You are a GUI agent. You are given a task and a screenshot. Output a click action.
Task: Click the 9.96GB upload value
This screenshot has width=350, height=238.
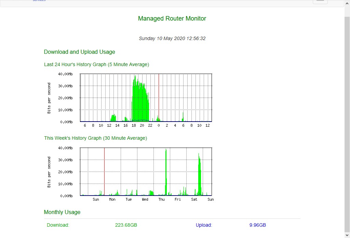pos(258,225)
